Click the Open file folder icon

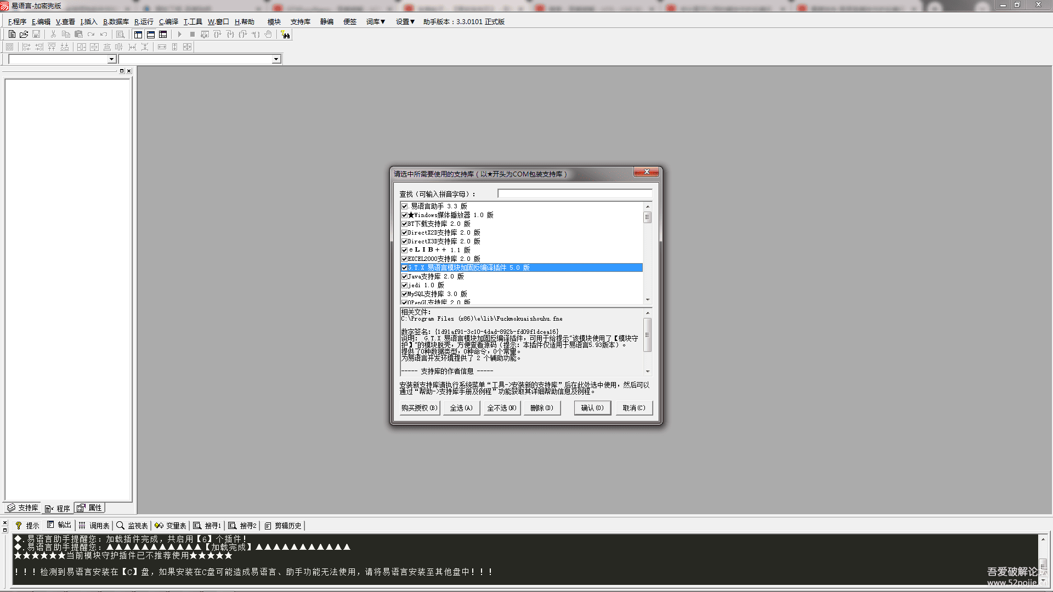tap(24, 34)
